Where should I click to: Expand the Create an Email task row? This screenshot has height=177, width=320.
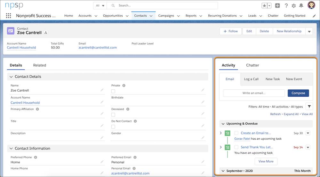[221, 133]
